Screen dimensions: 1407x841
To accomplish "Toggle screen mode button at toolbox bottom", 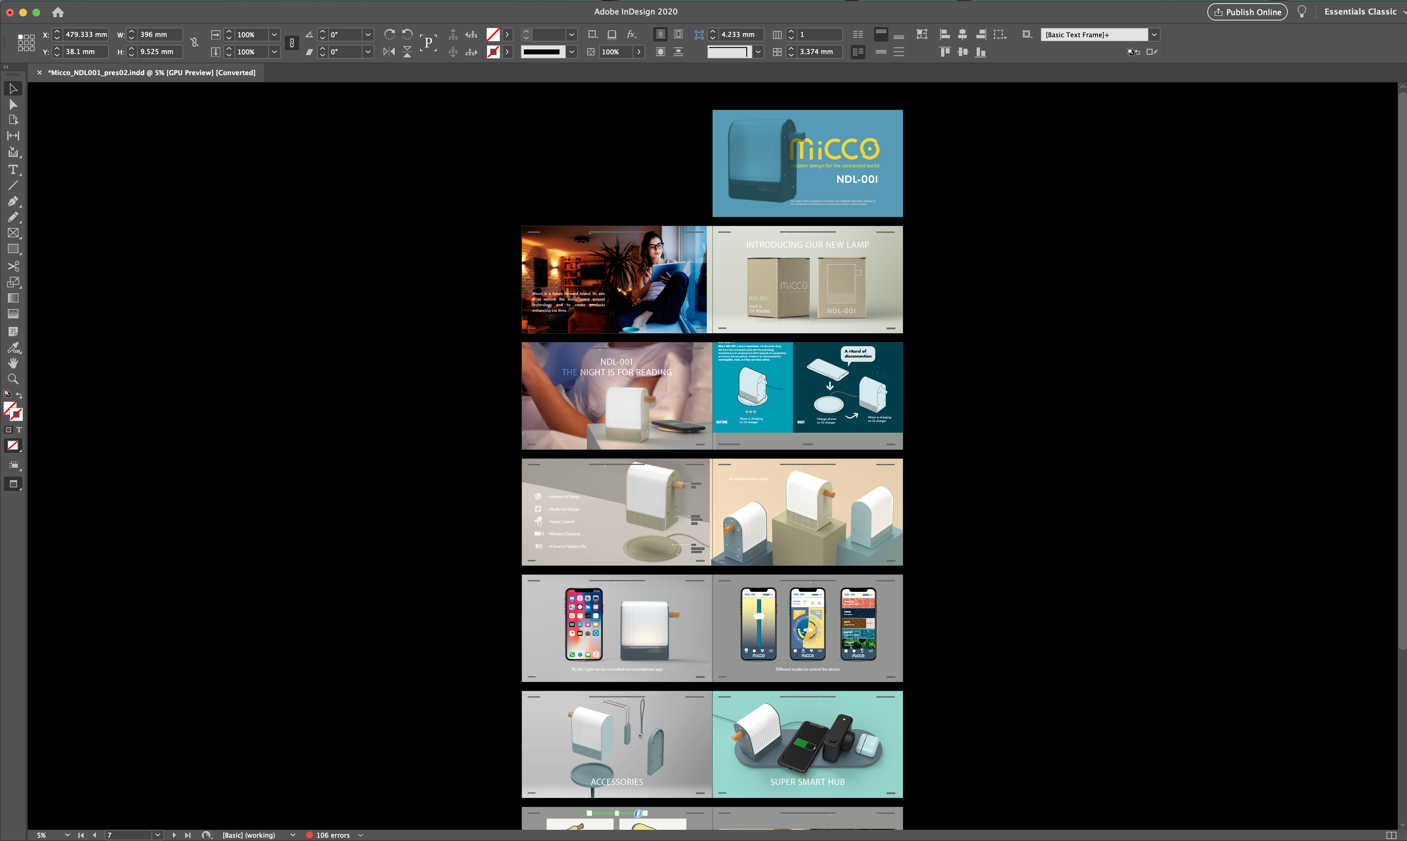I will click(x=13, y=484).
